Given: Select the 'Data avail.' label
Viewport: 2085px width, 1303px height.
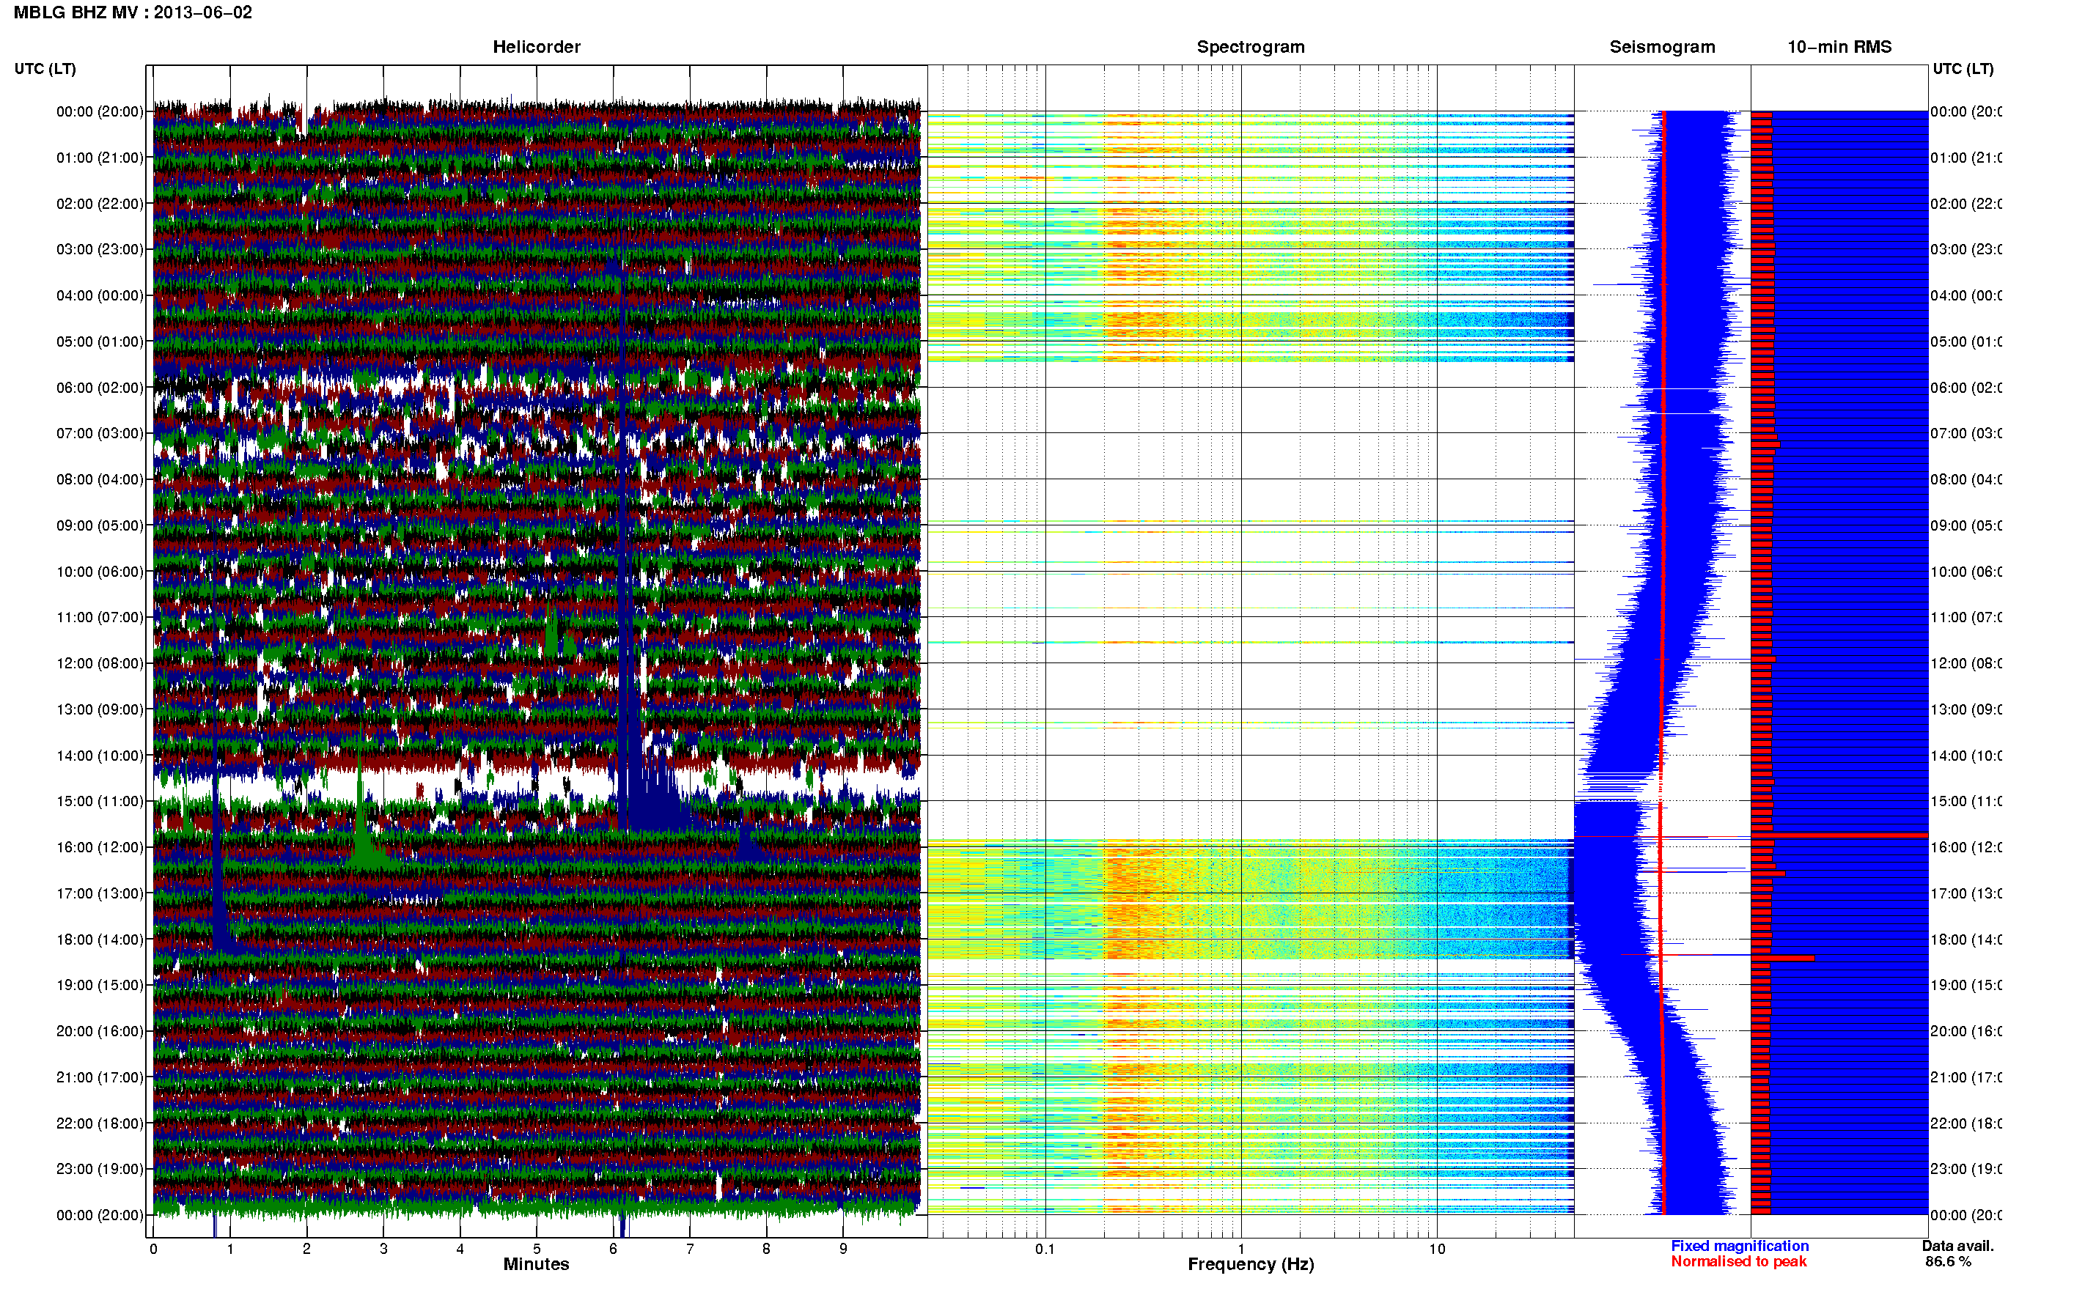Looking at the screenshot, I should [1957, 1246].
